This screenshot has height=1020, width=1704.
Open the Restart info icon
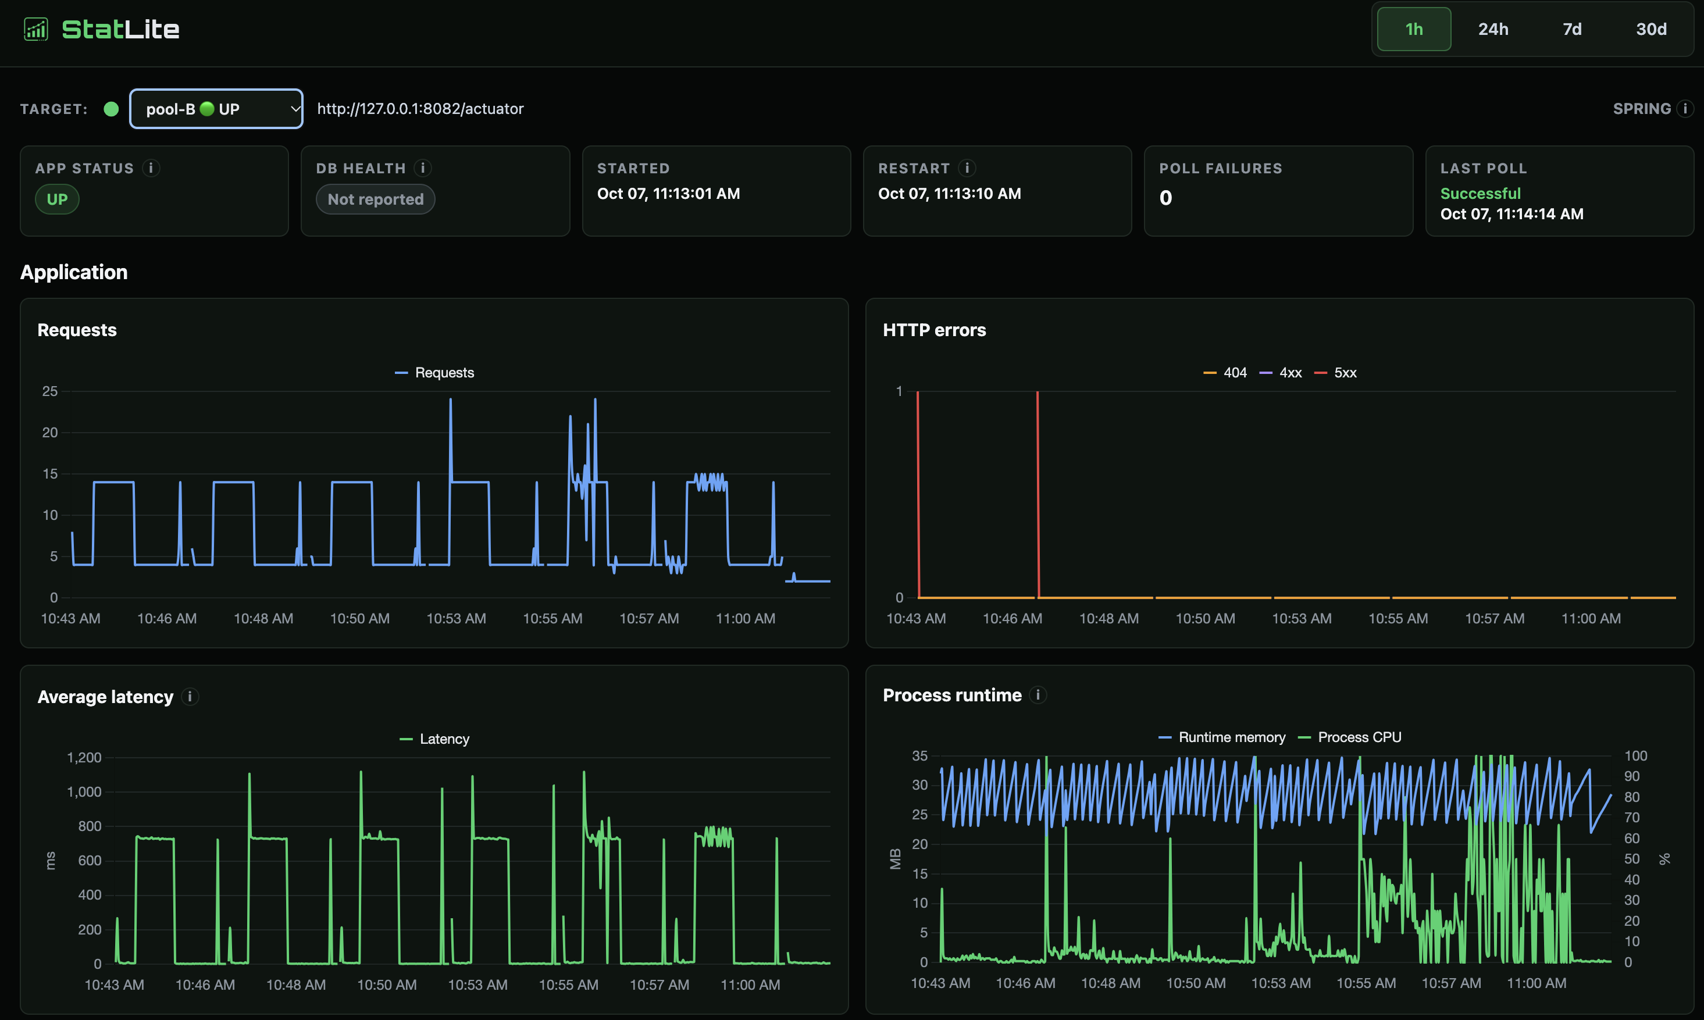click(967, 167)
